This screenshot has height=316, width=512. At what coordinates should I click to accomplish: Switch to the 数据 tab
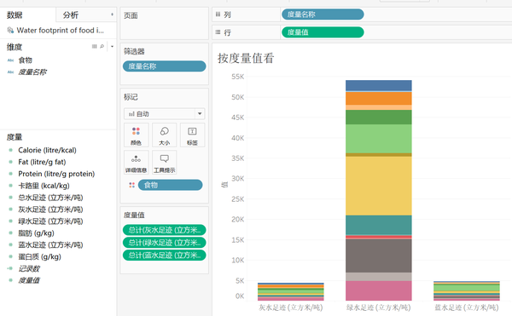(x=15, y=15)
